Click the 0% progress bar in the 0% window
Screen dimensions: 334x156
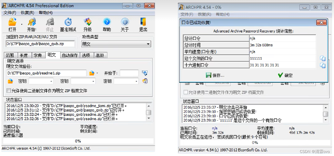pyautogui.click(x=255, y=142)
